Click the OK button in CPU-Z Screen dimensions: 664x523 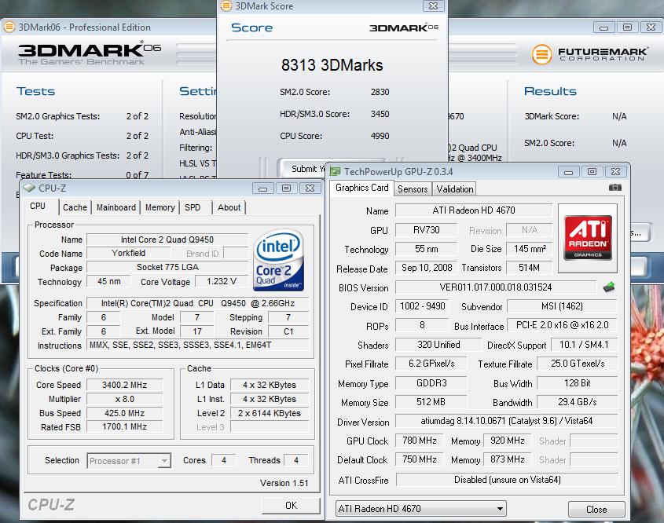point(292,506)
